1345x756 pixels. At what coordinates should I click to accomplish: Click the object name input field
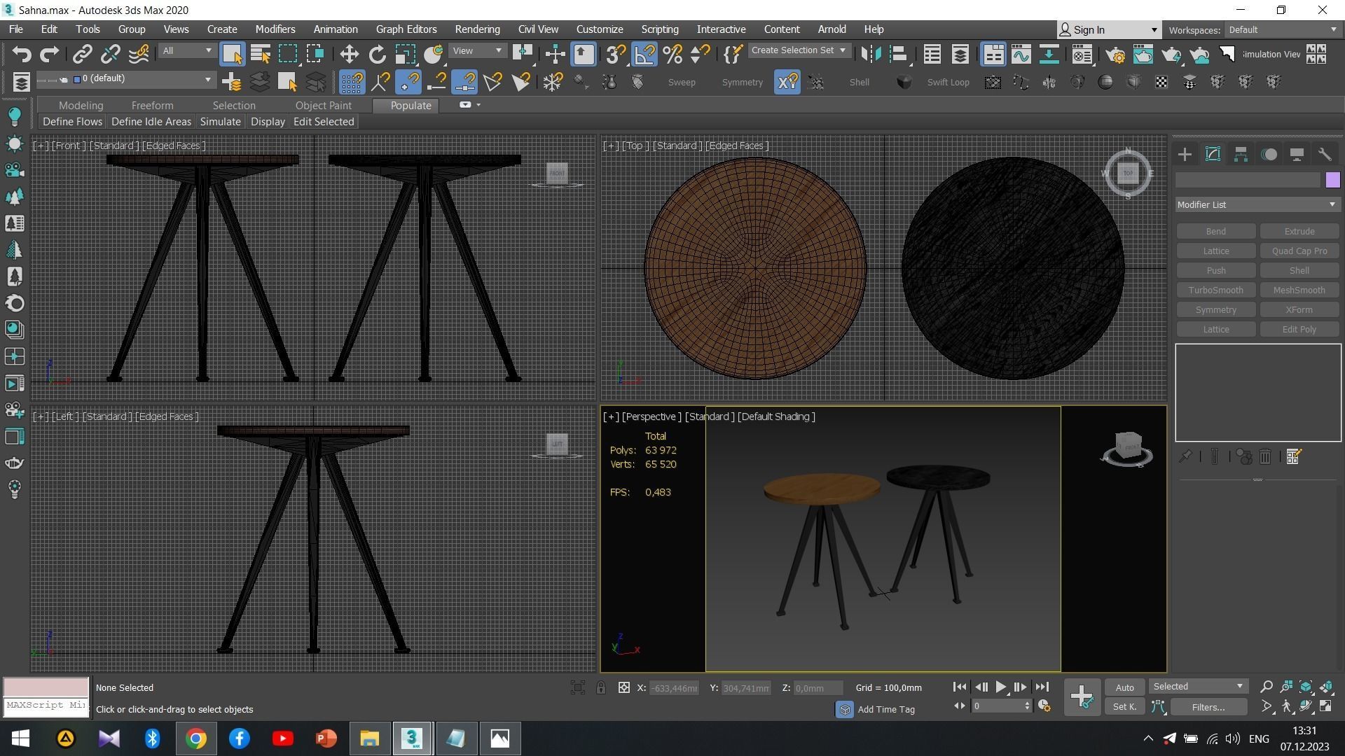click(1247, 180)
